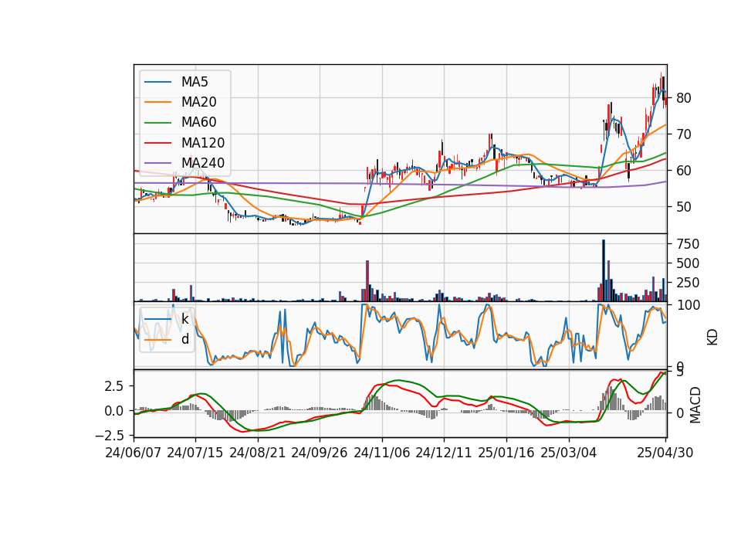Click the 100 tick label on KD axis
741x533 pixels.
[x=688, y=305]
